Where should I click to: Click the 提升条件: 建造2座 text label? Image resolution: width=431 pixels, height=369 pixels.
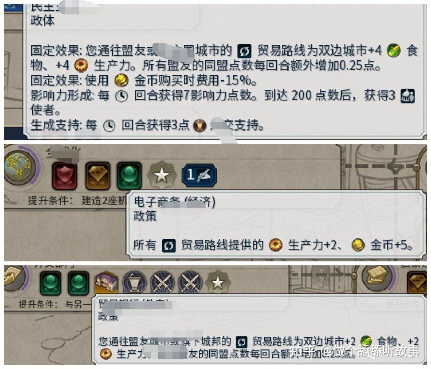click(x=72, y=200)
